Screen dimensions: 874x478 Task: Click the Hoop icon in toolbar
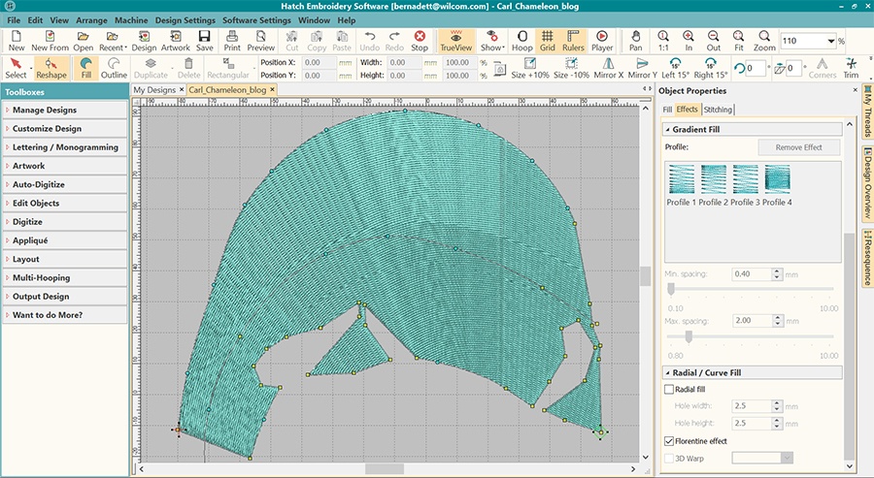[x=521, y=40]
